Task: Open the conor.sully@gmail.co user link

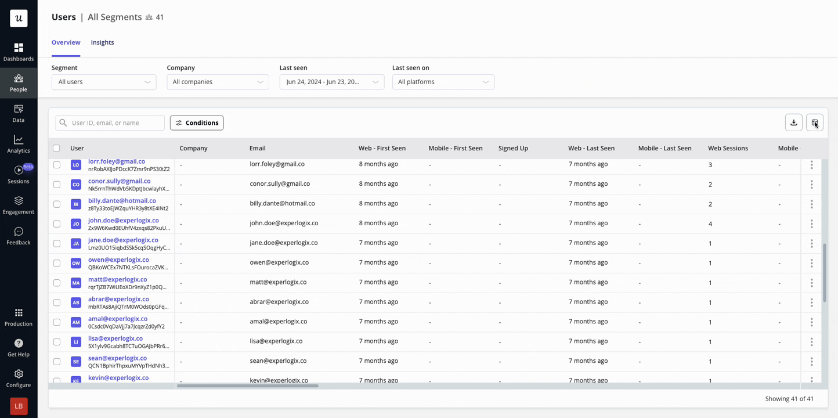Action: pos(119,181)
